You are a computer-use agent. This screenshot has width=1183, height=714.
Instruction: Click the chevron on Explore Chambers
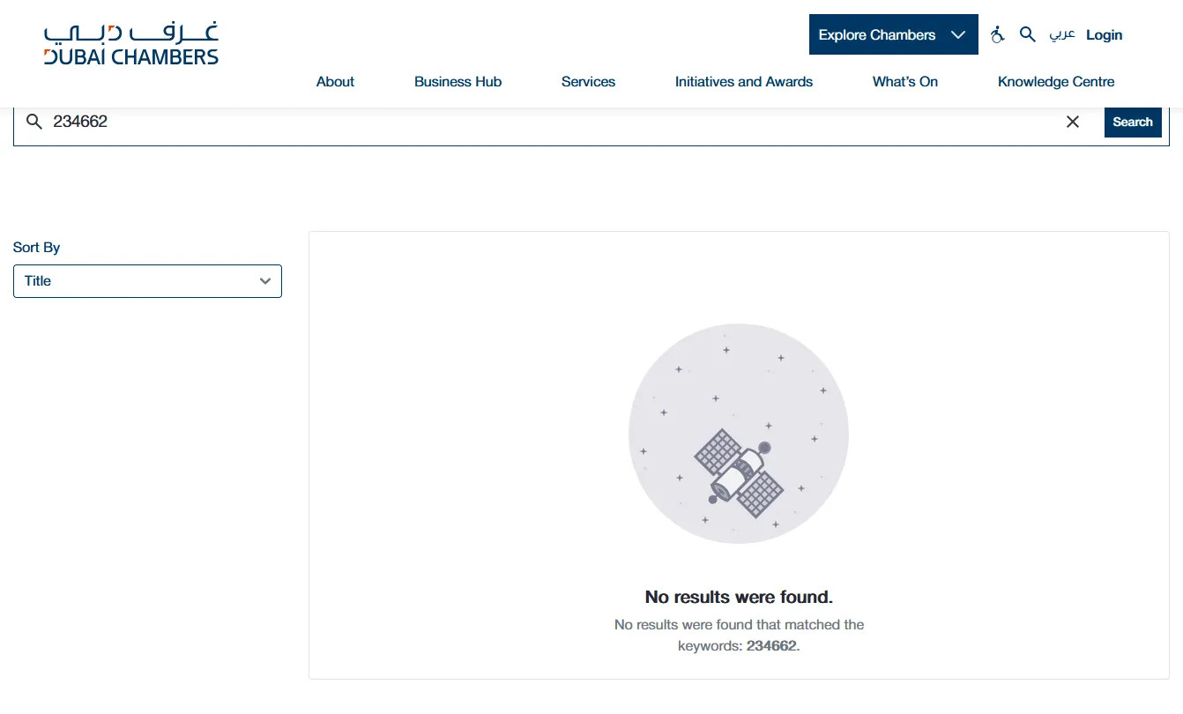958,35
